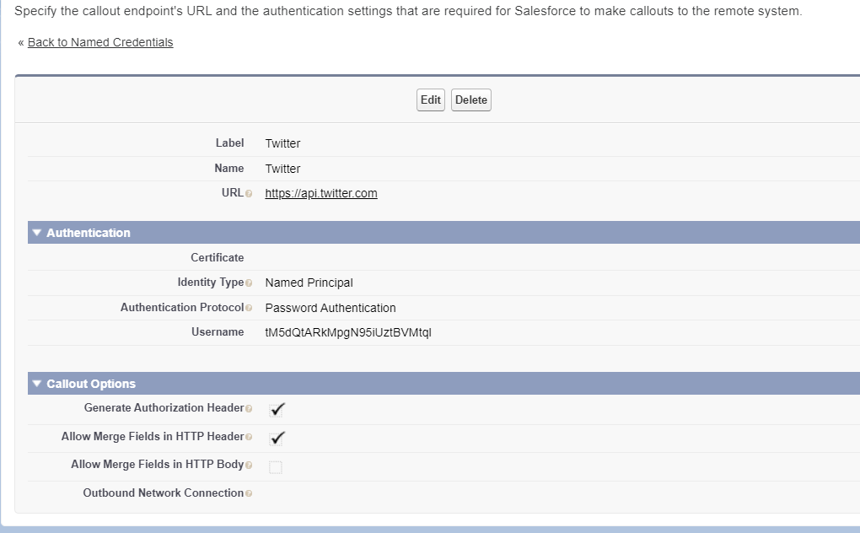This screenshot has height=533, width=860.
Task: Click the Delete button
Action: click(x=470, y=100)
